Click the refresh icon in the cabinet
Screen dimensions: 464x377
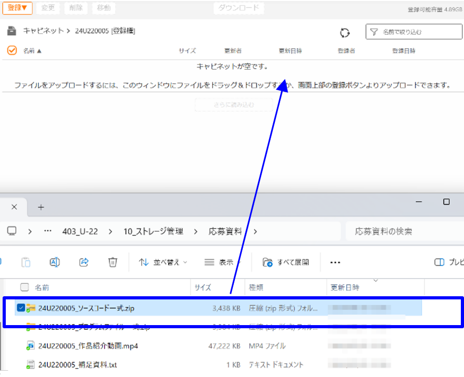(345, 33)
